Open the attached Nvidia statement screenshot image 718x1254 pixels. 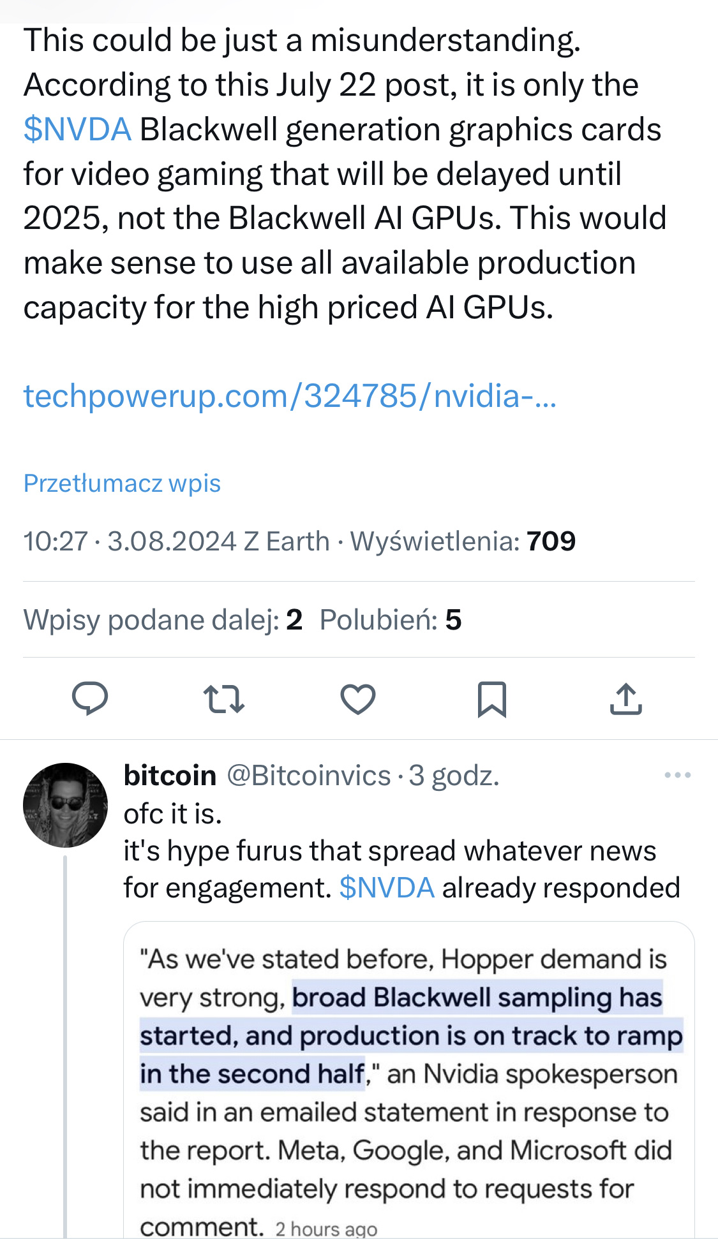click(408, 1084)
